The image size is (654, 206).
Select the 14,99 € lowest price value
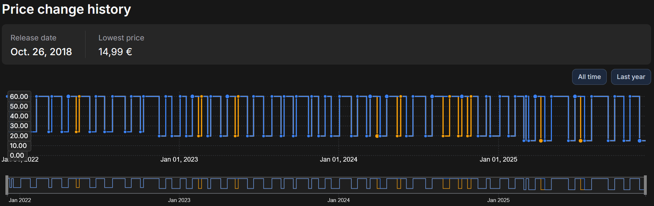pyautogui.click(x=115, y=52)
